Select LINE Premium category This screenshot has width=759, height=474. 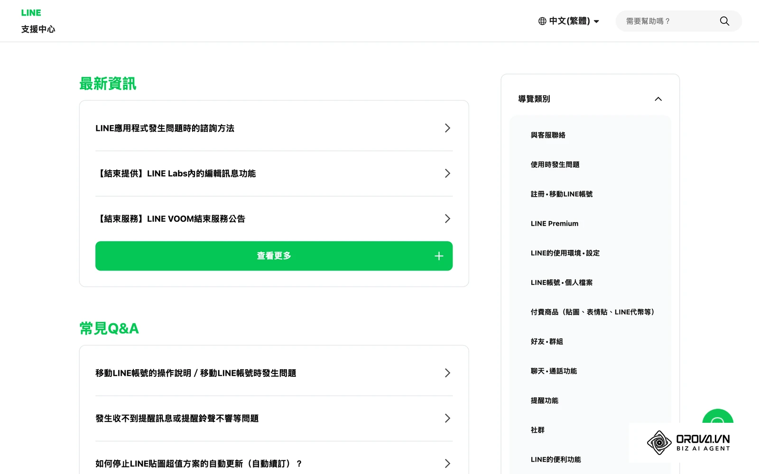click(555, 224)
